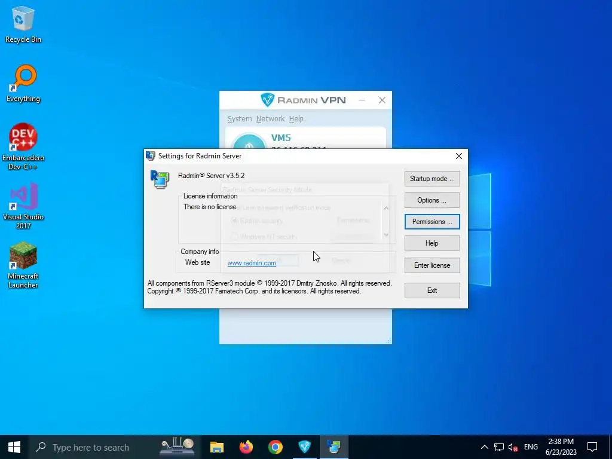Open the network status tray icon
Screen dimensions: 612x459
(499, 447)
